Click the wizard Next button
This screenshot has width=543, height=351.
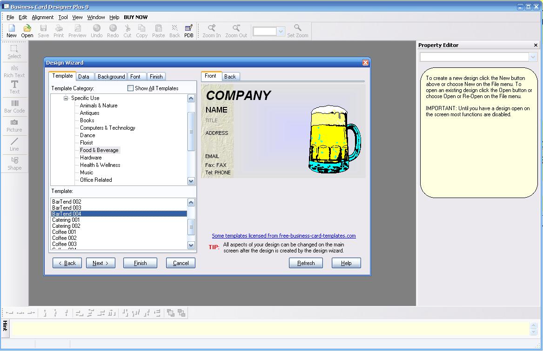(101, 263)
